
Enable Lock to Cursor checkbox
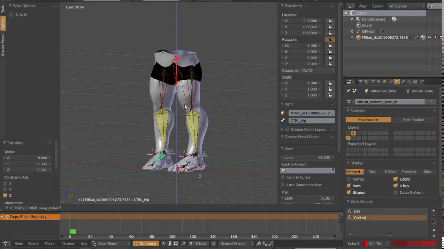[283, 177]
